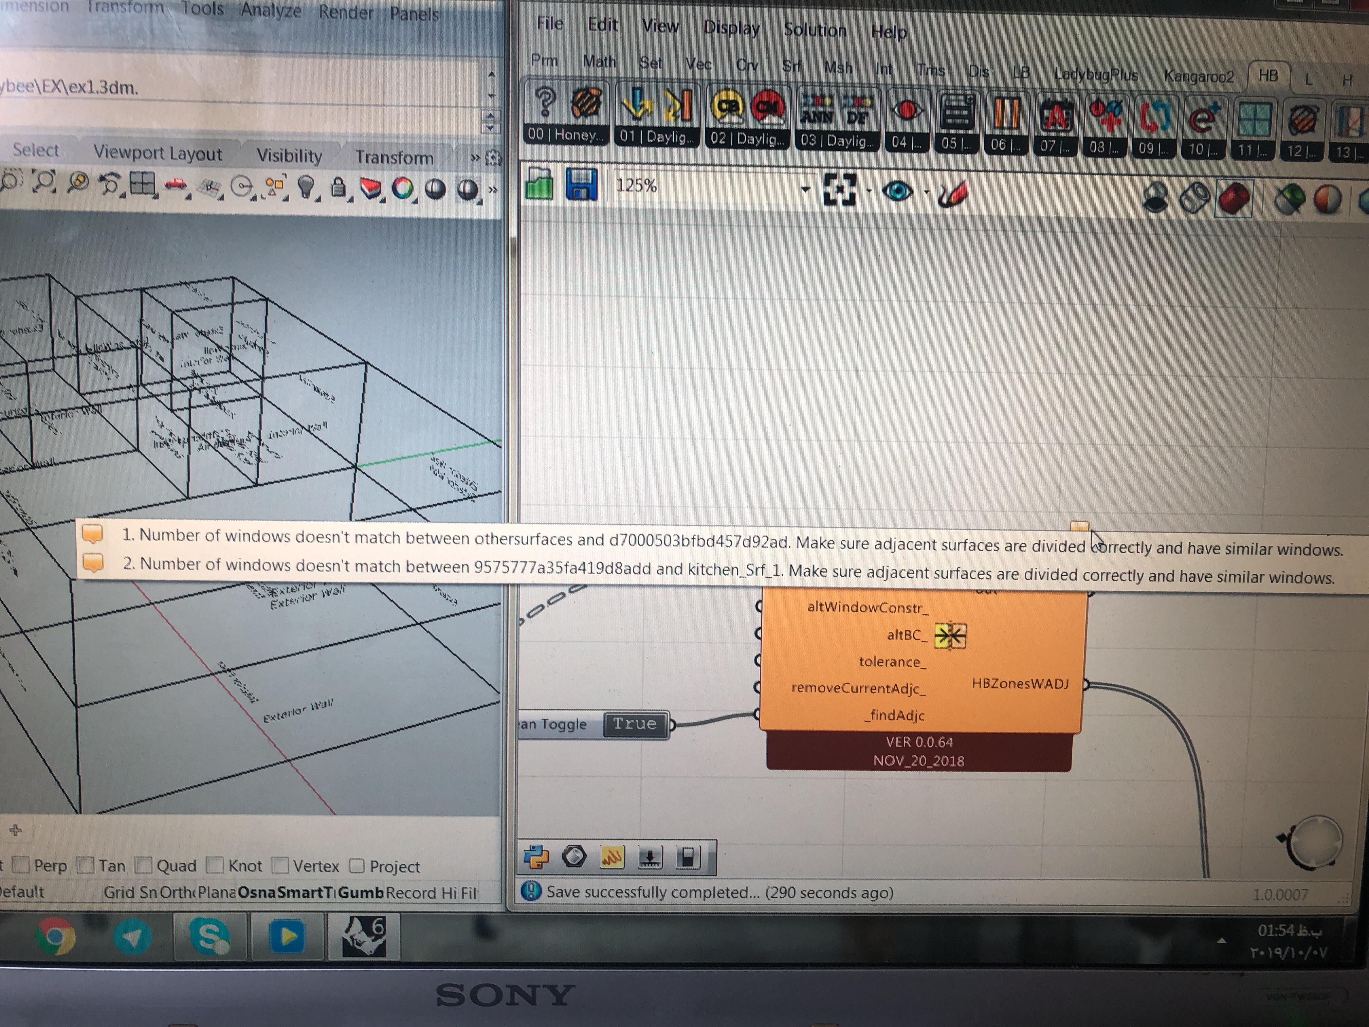
Task: Click the sketch pen tool icon
Action: (x=953, y=194)
